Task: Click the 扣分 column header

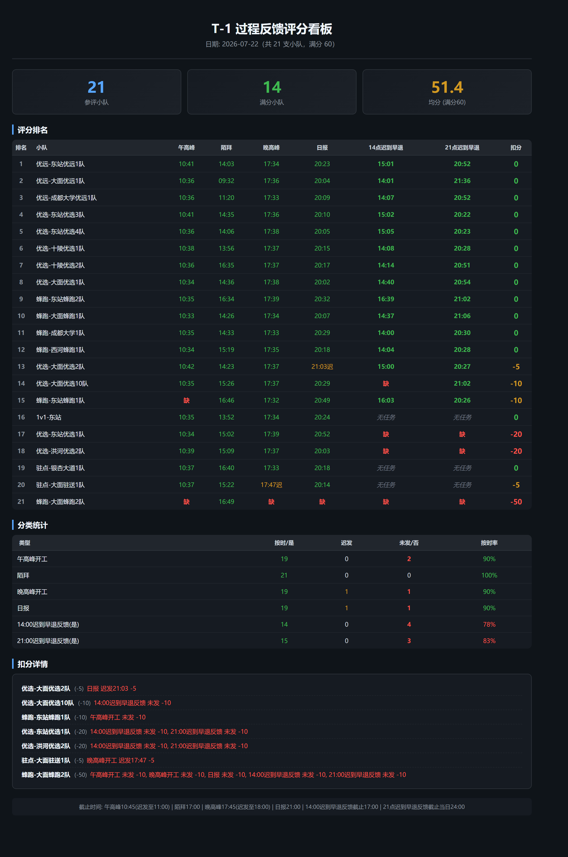Action: click(x=516, y=148)
